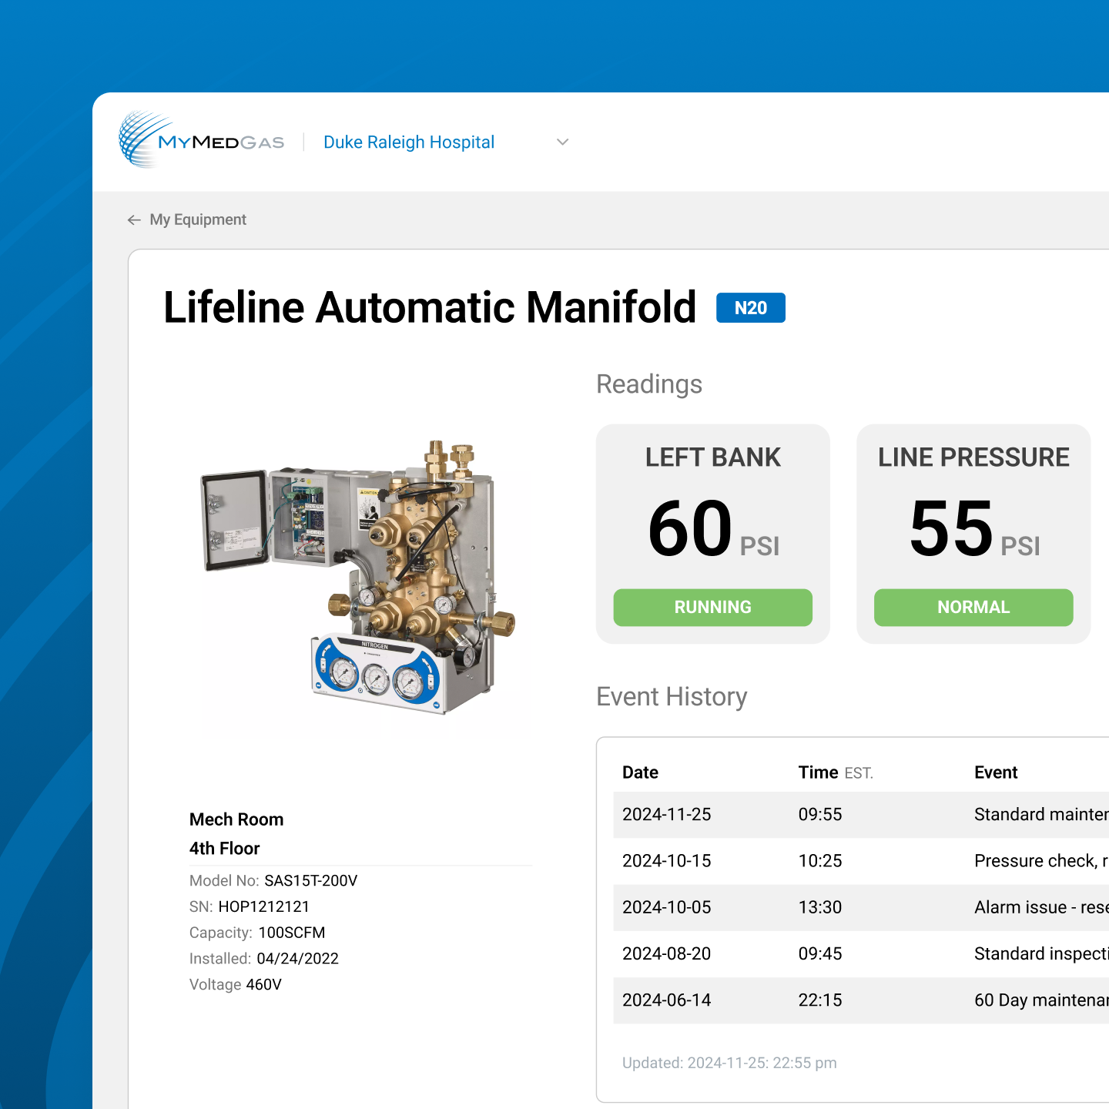1109x1109 pixels.
Task: Select the 2024-10-15 date cell
Action: point(667,861)
